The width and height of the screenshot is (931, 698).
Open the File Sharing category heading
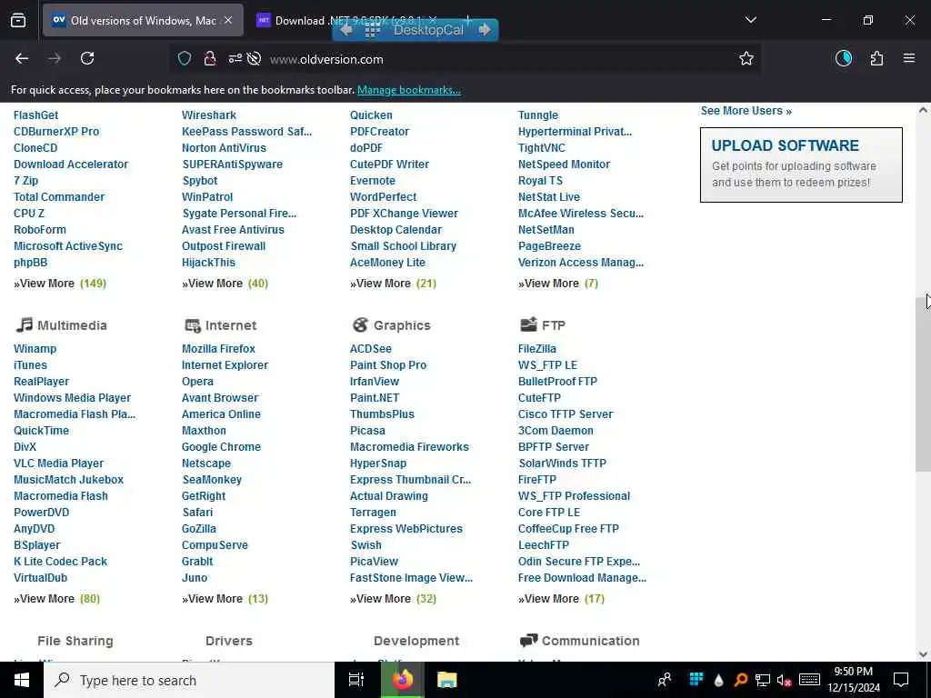[x=75, y=641]
